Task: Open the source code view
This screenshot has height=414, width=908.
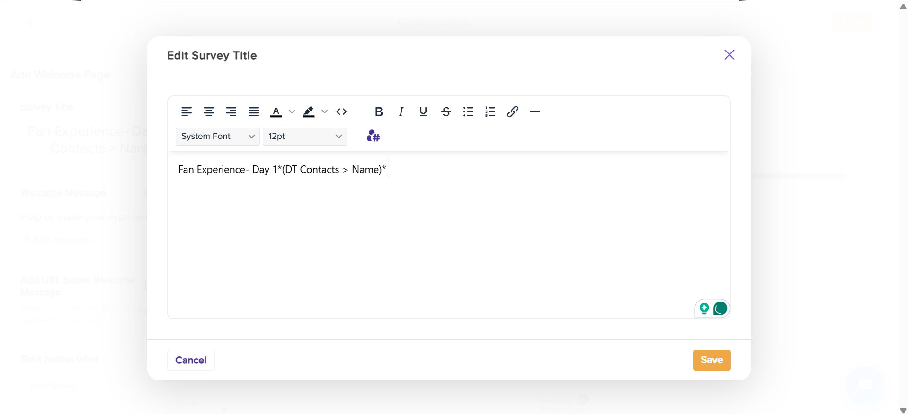Action: pos(341,112)
